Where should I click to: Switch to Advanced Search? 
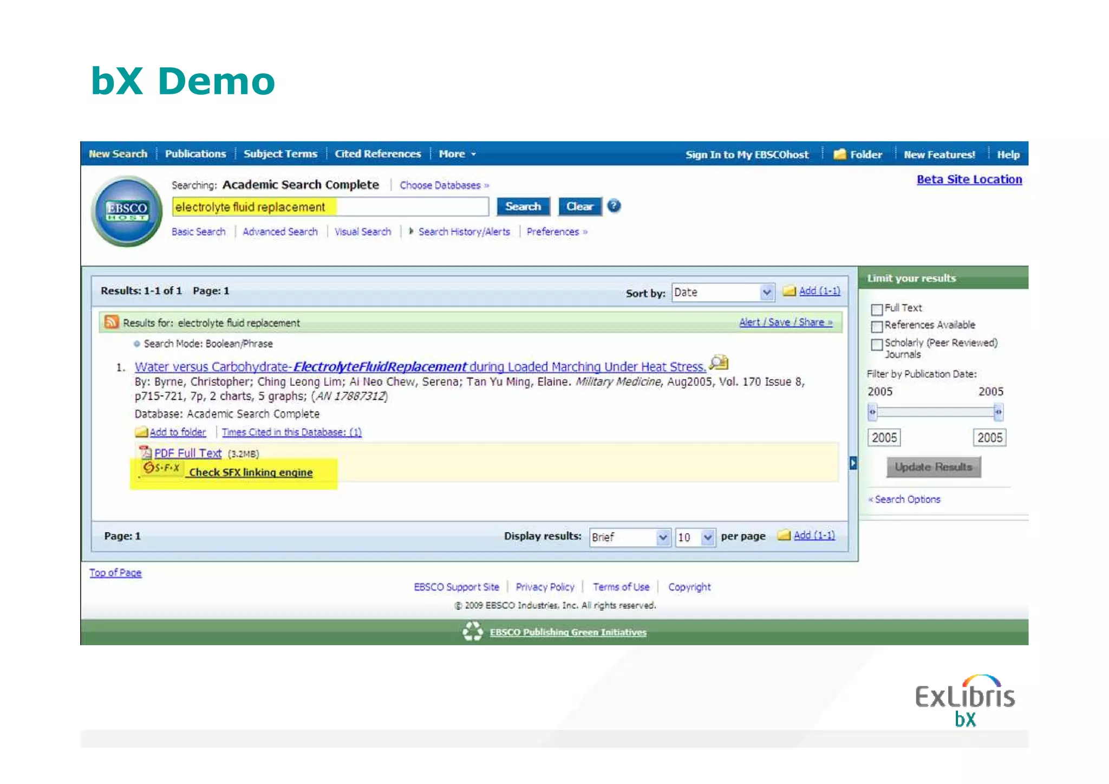pos(280,232)
